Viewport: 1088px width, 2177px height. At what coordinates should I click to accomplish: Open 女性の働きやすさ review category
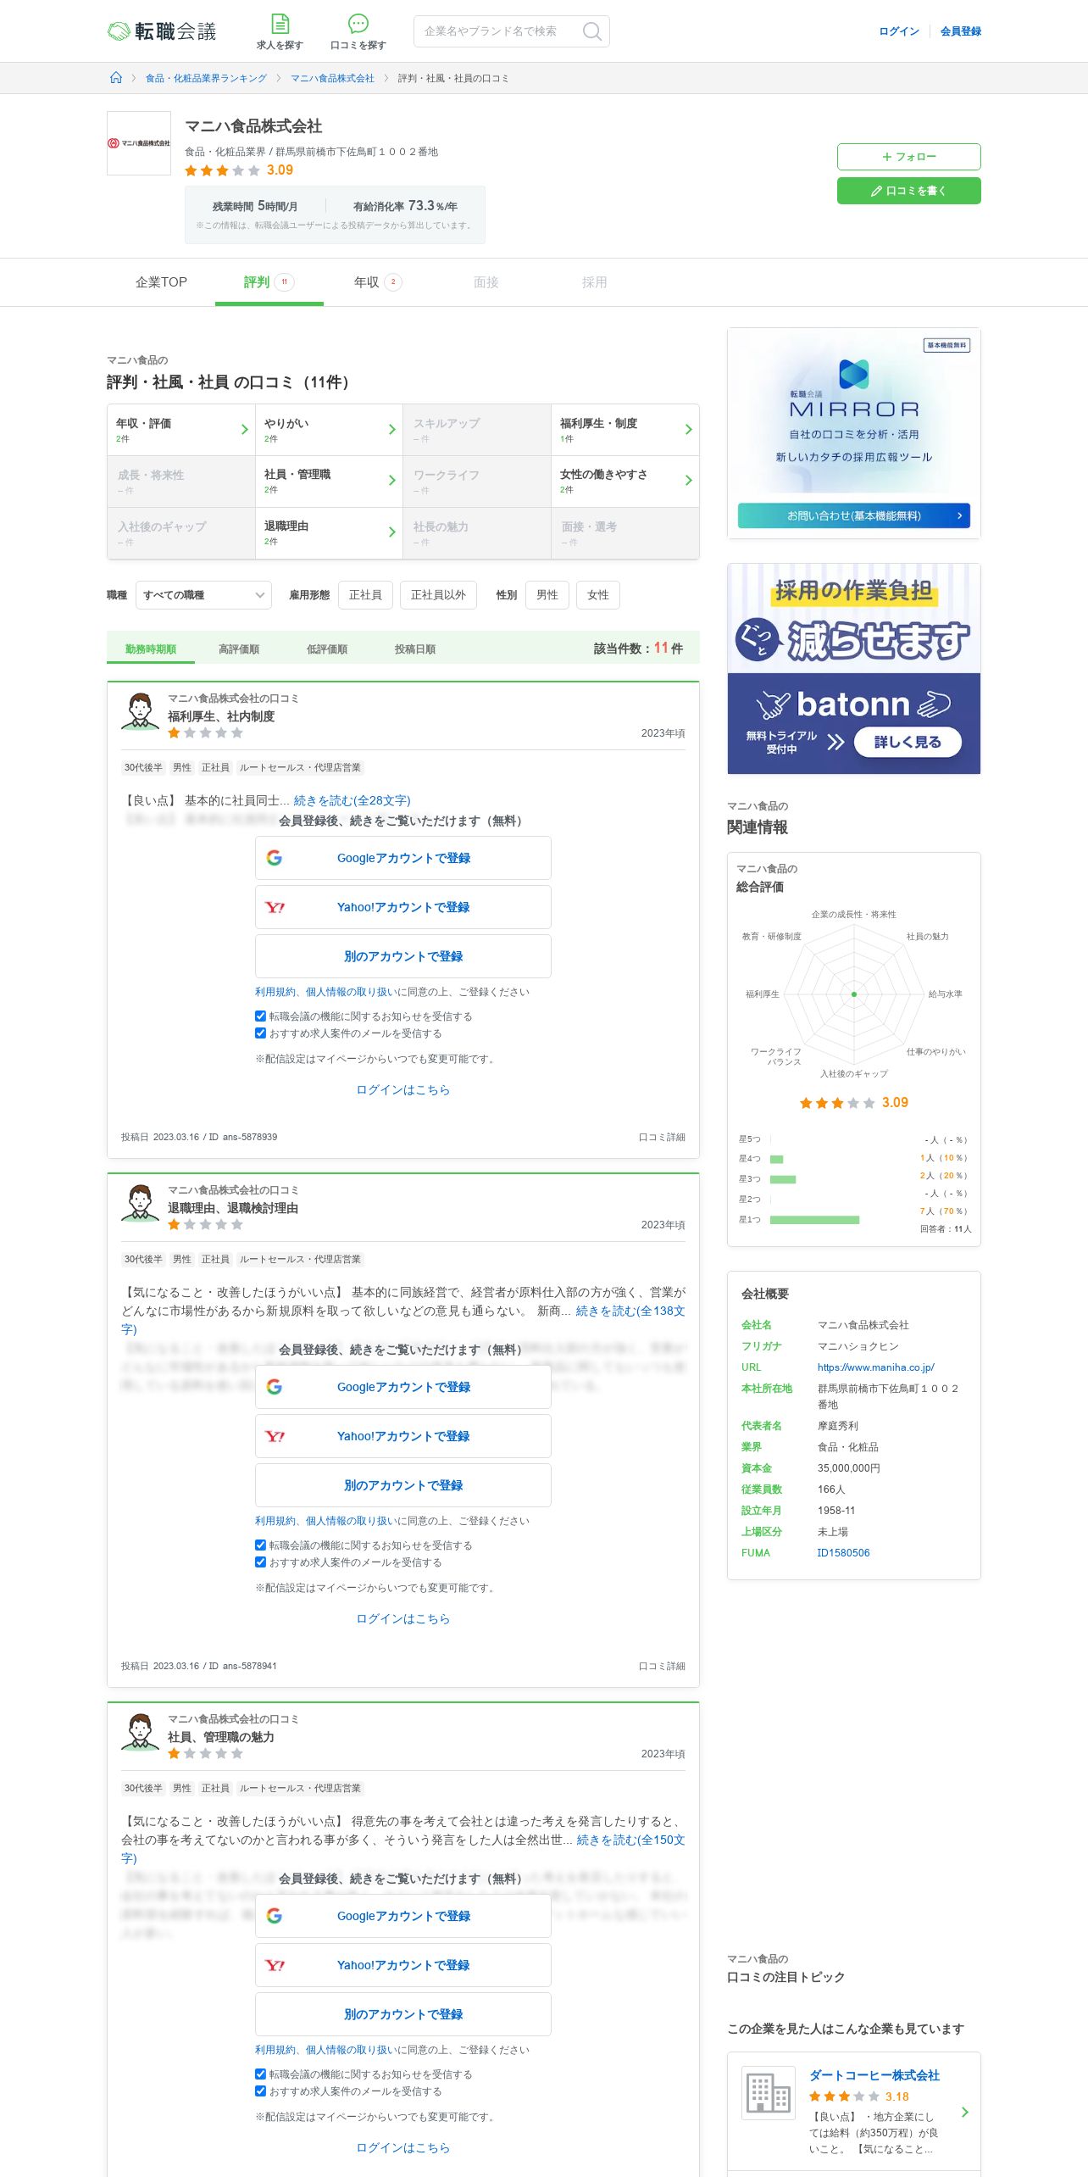(x=625, y=482)
